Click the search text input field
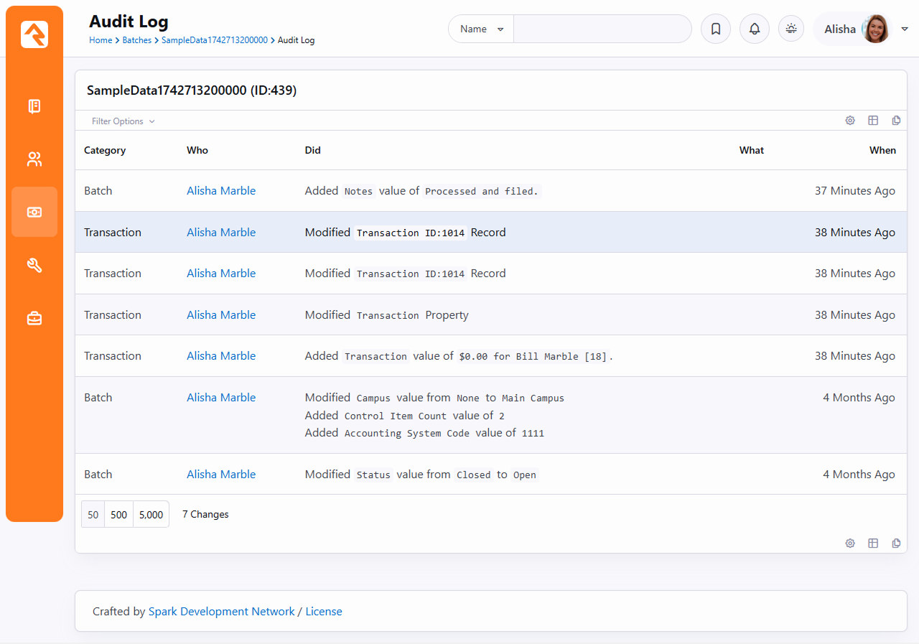The image size is (919, 644). (602, 29)
